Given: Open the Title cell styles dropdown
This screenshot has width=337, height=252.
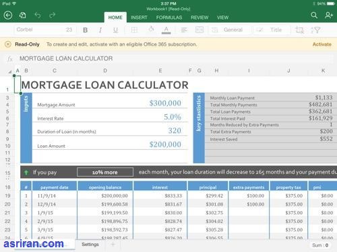Looking at the screenshot, I should [x=272, y=30].
